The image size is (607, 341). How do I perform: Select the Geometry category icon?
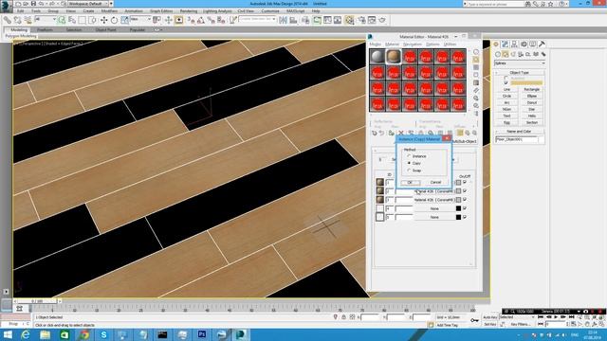click(498, 55)
